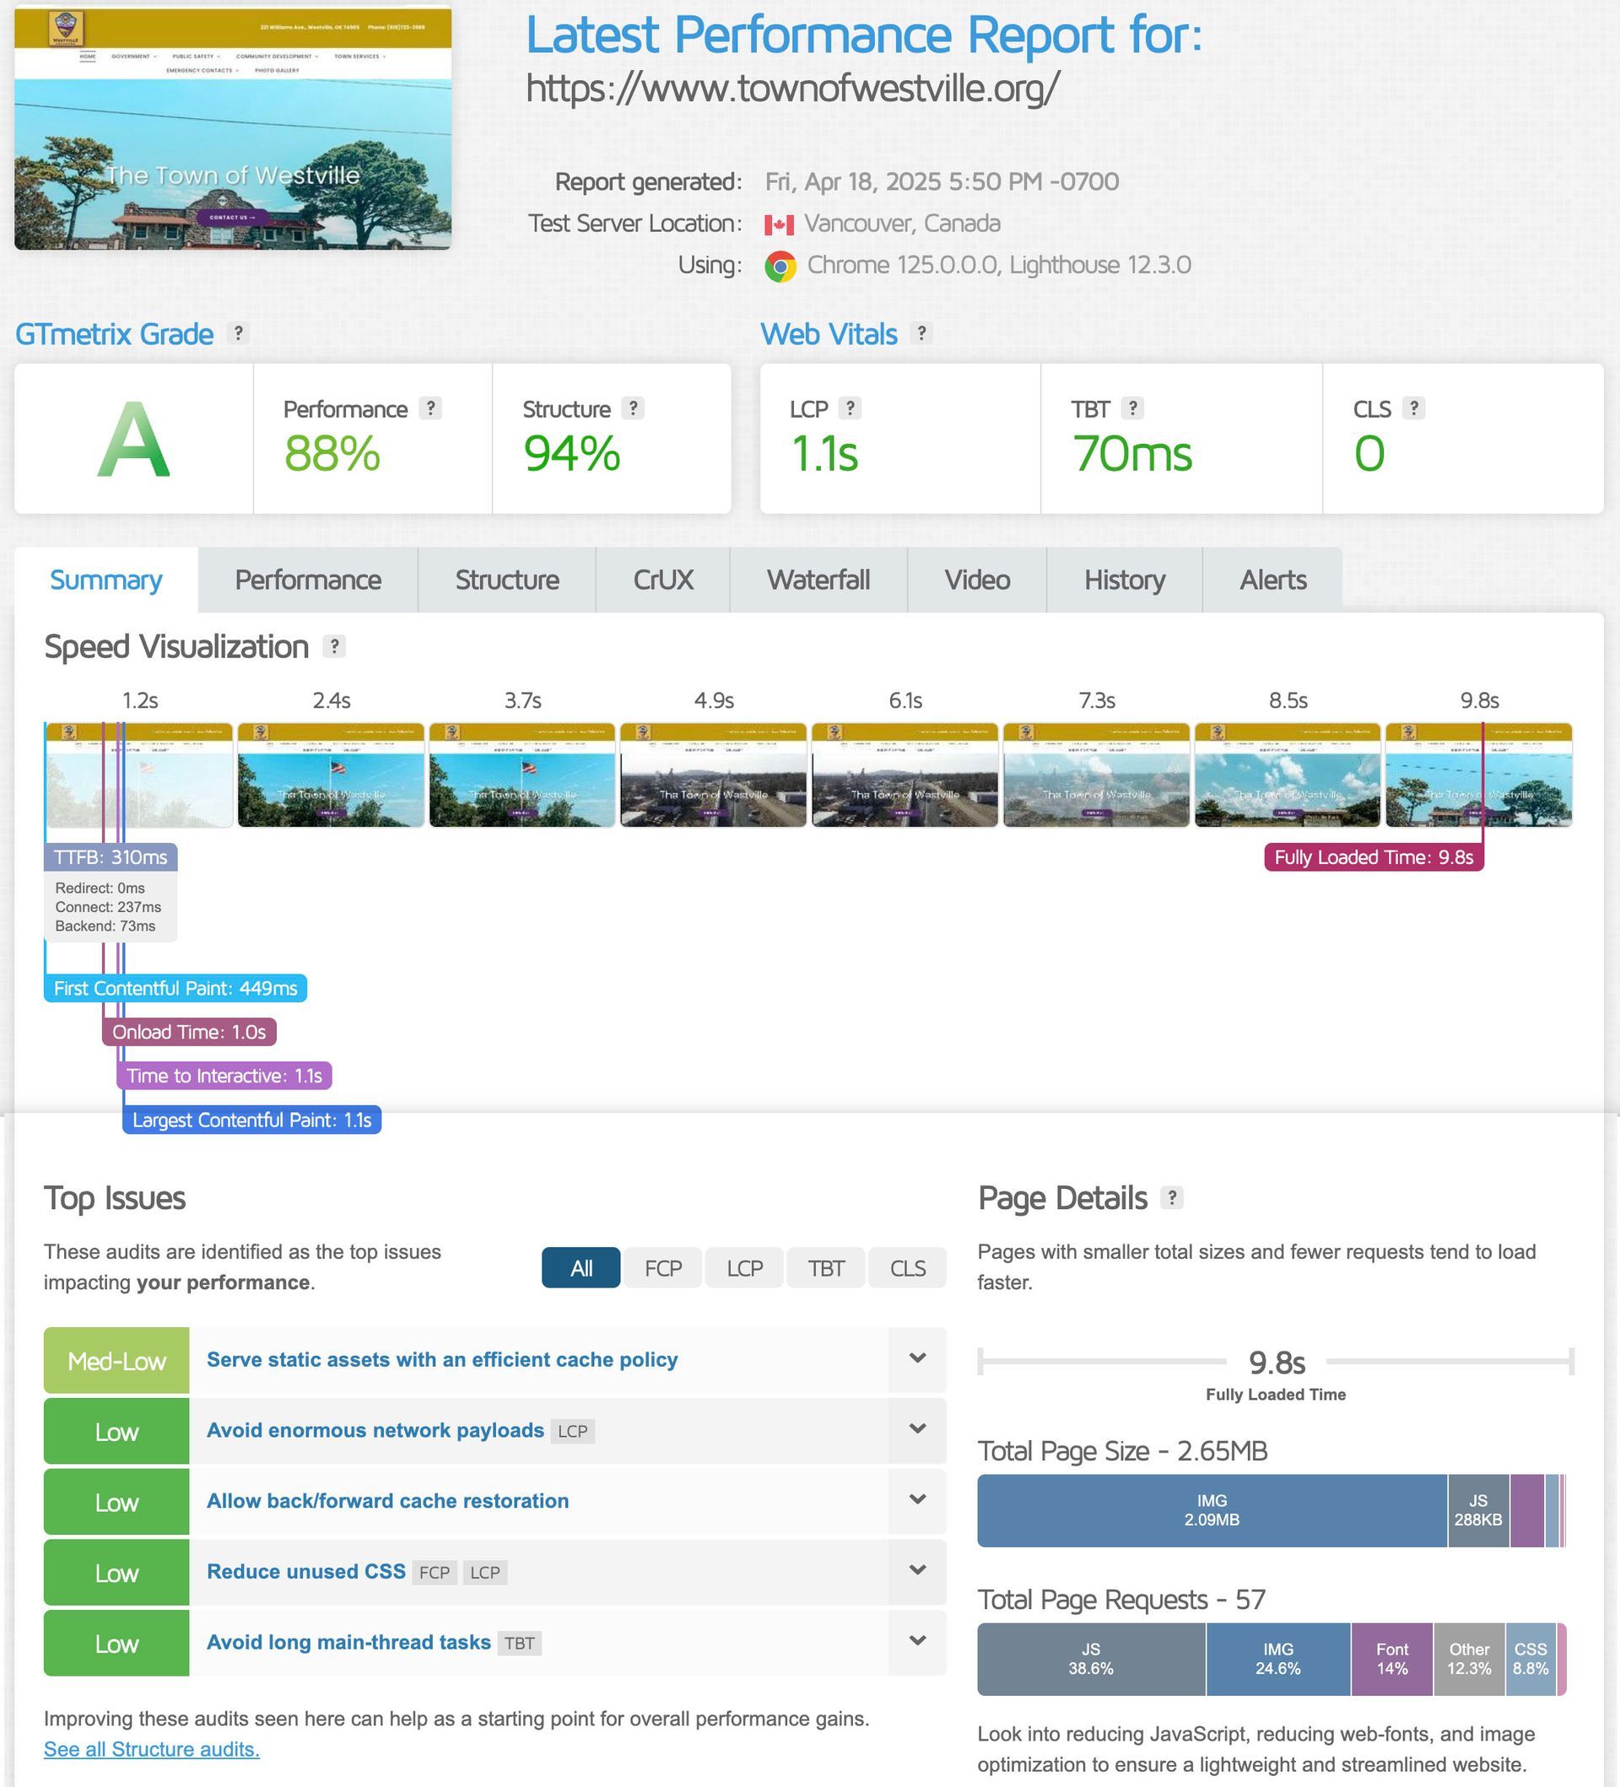The image size is (1620, 1787).
Task: Expand Avoid enormous network payloads chevron
Action: (917, 1429)
